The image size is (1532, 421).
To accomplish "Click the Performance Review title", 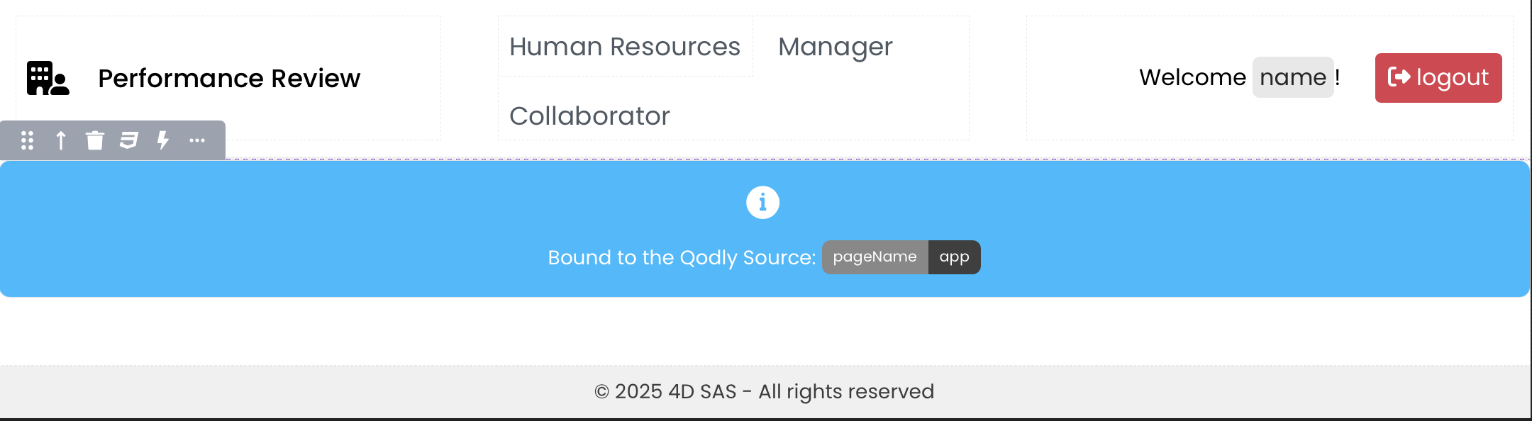I will (229, 78).
